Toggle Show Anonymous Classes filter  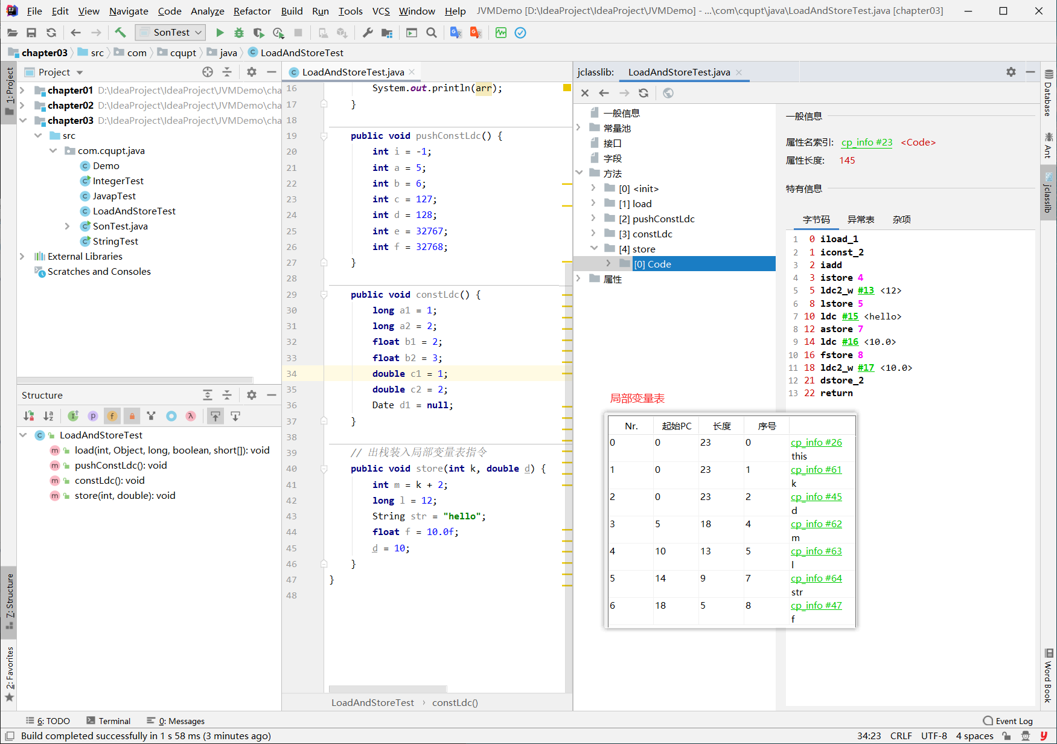pyautogui.click(x=171, y=415)
